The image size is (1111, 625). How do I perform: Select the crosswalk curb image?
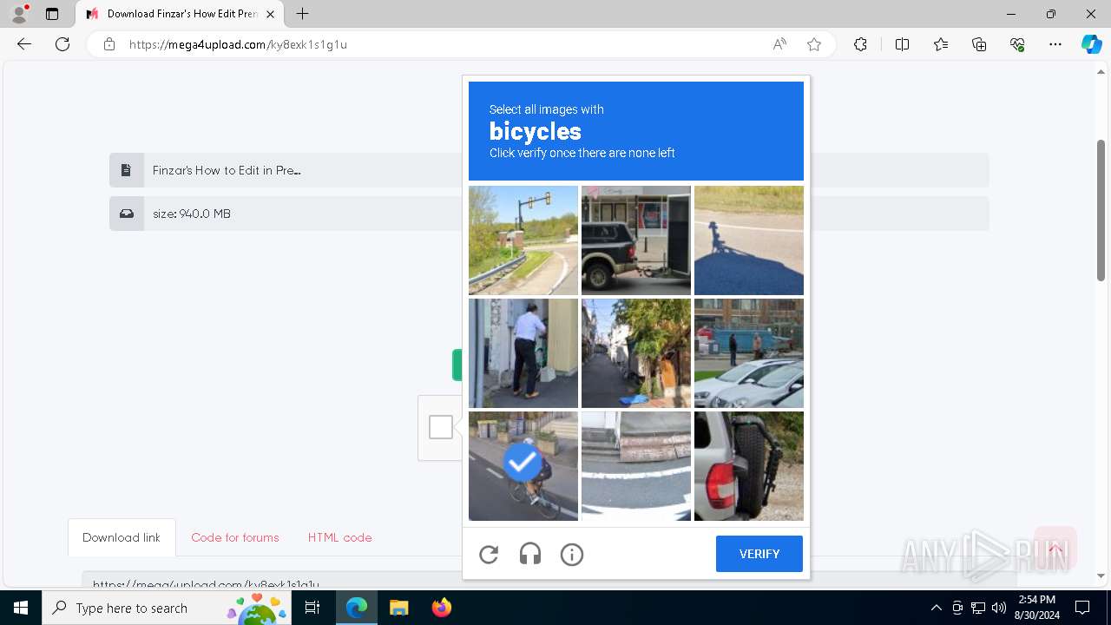(636, 466)
